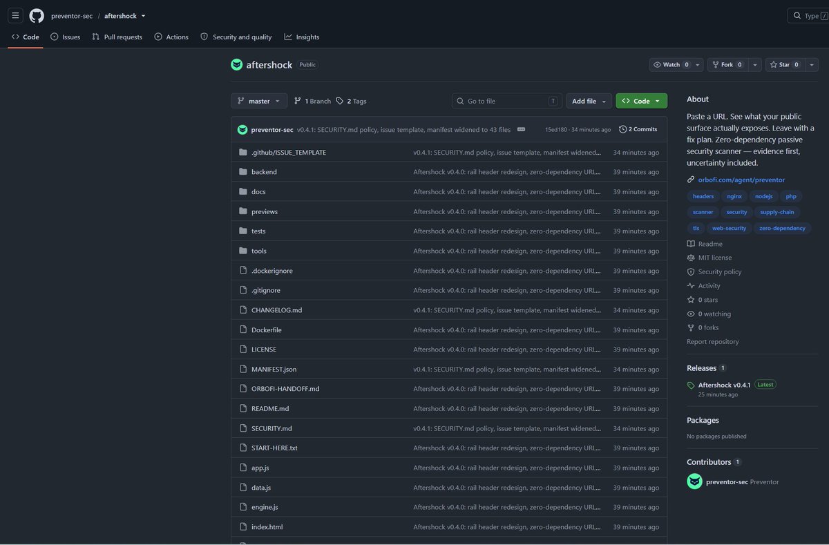Screen dimensions: 829x545
Task: Click the folder icon beside backend
Action: coord(243,172)
